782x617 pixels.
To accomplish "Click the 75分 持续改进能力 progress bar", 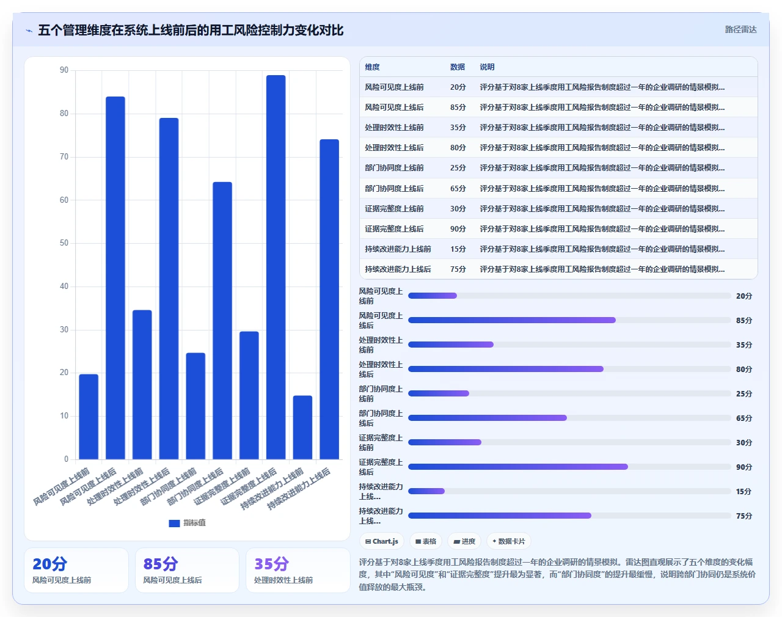I will coord(569,516).
